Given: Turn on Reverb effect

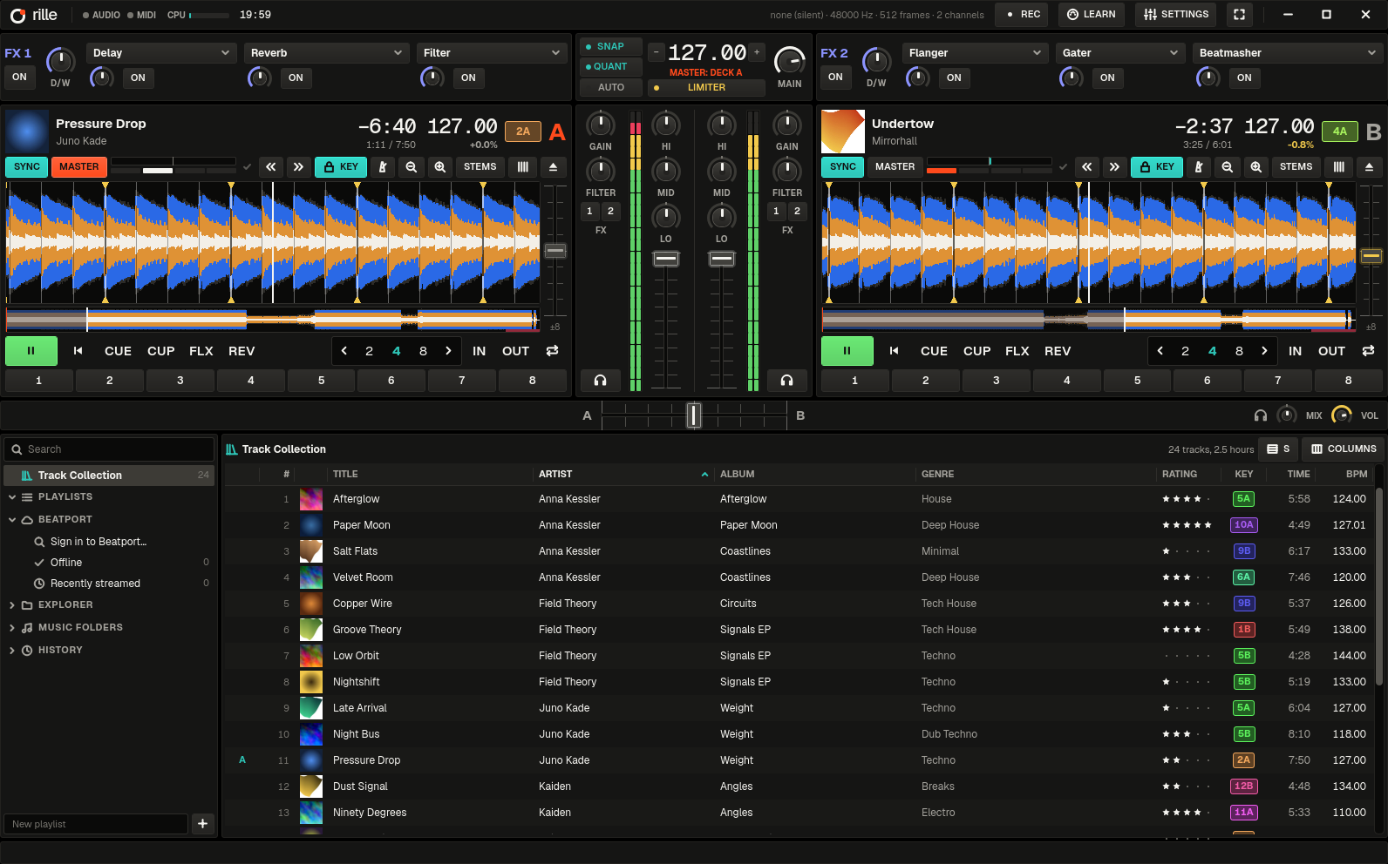Looking at the screenshot, I should pyautogui.click(x=296, y=78).
